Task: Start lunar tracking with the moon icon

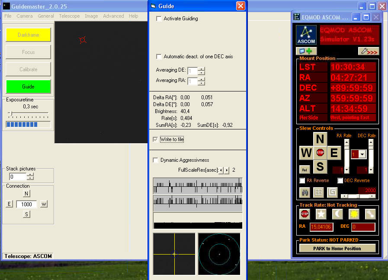Action: tap(337, 214)
